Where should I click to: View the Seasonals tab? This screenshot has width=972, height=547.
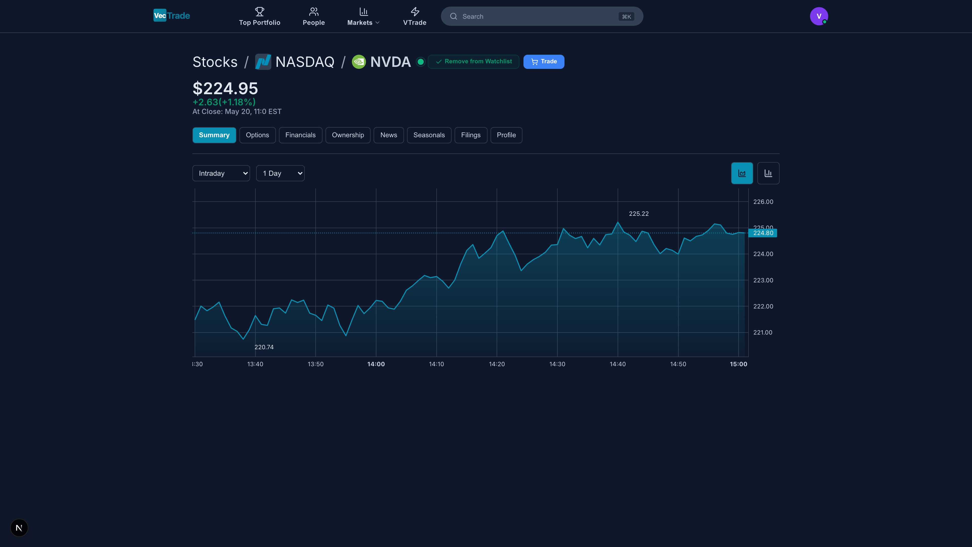coord(429,135)
